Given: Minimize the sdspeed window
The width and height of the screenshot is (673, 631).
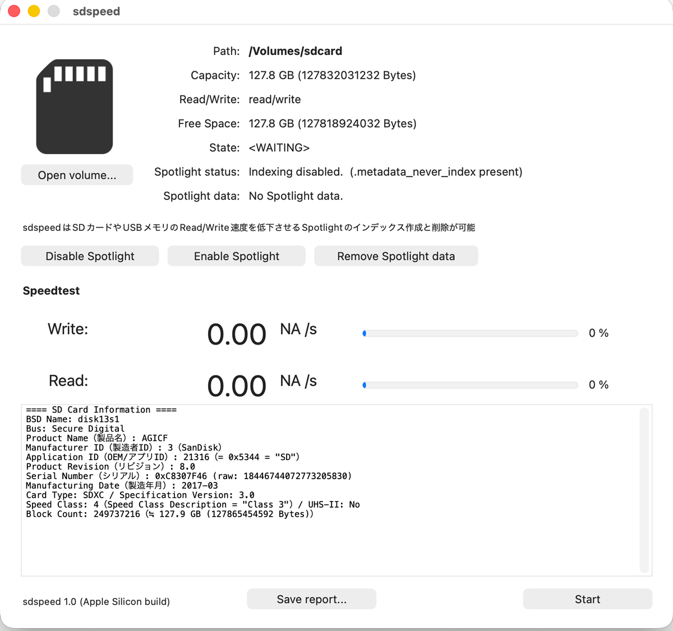Looking at the screenshot, I should coord(34,11).
